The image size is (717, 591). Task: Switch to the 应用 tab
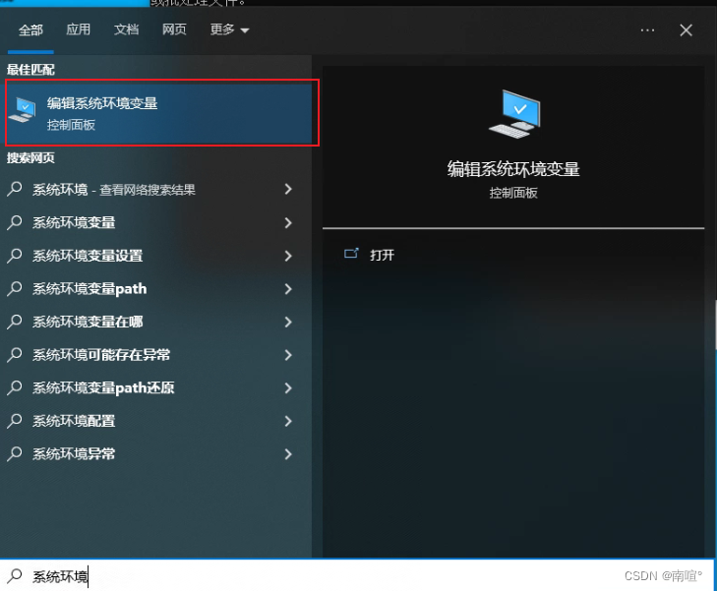(79, 30)
